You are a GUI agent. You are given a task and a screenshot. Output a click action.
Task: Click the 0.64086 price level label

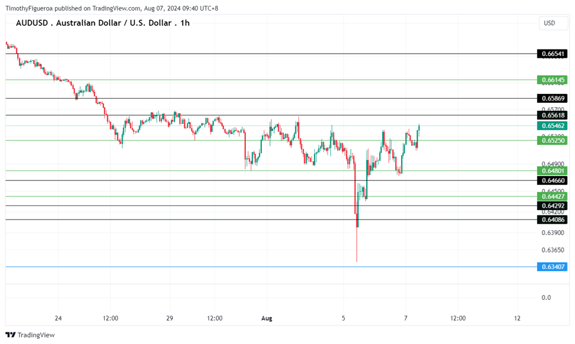pyautogui.click(x=553, y=219)
